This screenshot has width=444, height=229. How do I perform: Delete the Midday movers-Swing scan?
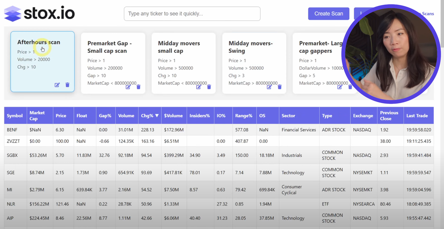(x=279, y=87)
